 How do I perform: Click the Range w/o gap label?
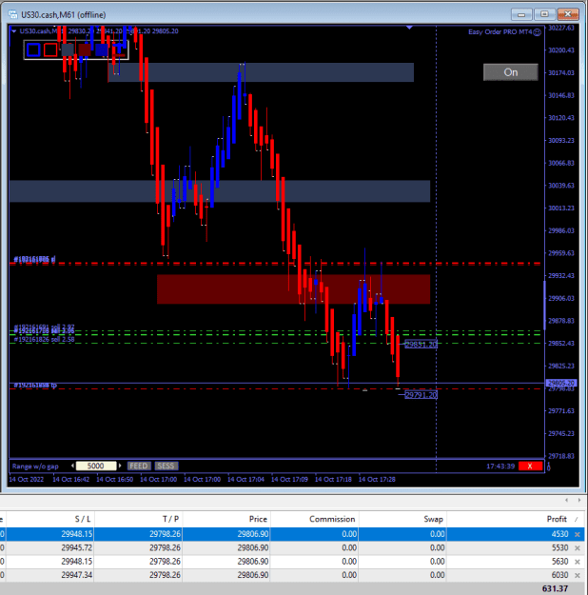point(35,466)
